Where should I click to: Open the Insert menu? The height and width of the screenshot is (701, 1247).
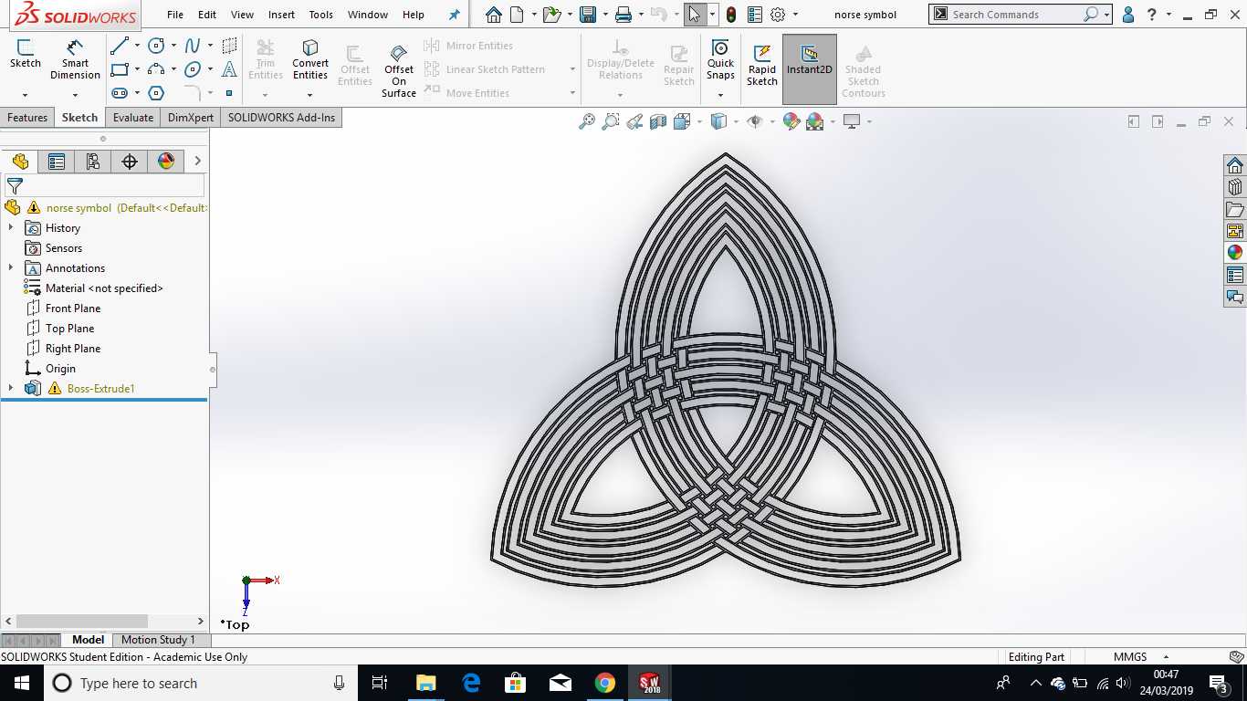pyautogui.click(x=281, y=15)
